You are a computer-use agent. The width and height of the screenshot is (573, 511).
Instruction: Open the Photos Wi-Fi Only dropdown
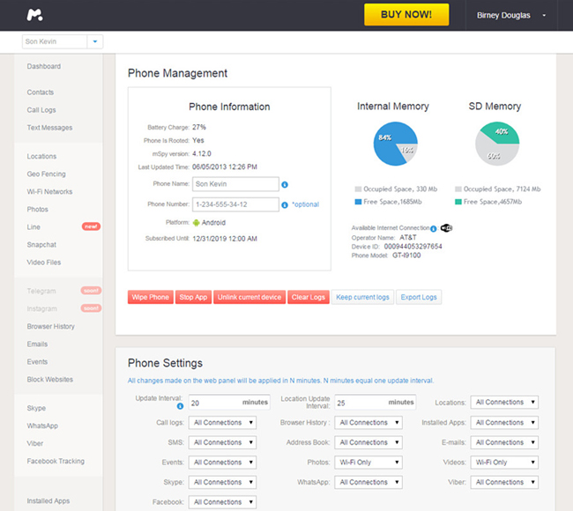click(x=368, y=463)
